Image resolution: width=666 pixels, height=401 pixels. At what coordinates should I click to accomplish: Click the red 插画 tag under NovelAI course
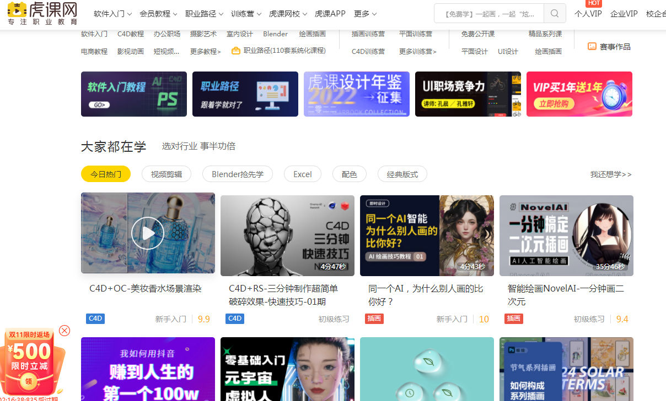point(513,318)
